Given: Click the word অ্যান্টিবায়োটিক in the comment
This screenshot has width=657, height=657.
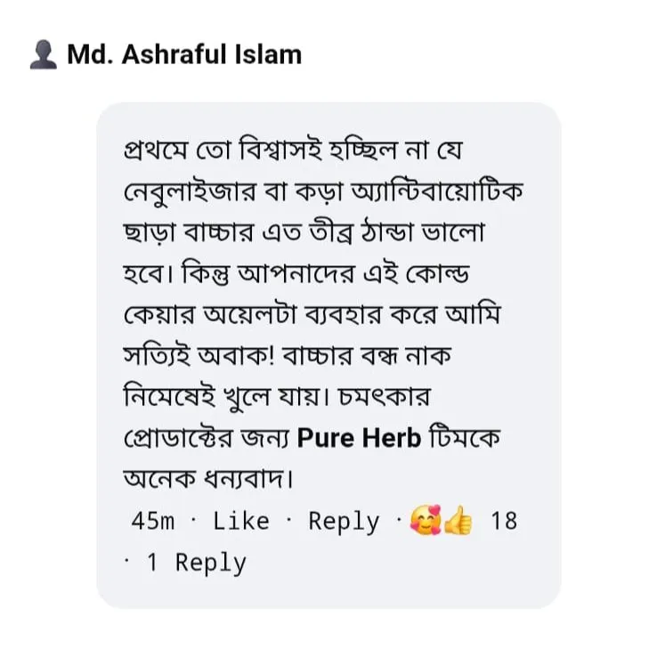Looking at the screenshot, I should [x=437, y=192].
